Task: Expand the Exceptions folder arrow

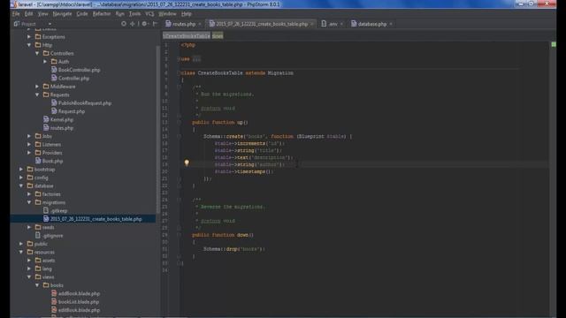Action: (29, 37)
